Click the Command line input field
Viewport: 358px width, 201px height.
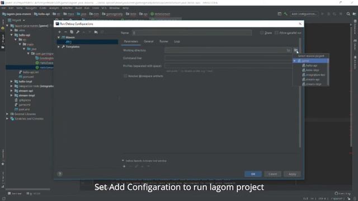[x=229, y=58]
